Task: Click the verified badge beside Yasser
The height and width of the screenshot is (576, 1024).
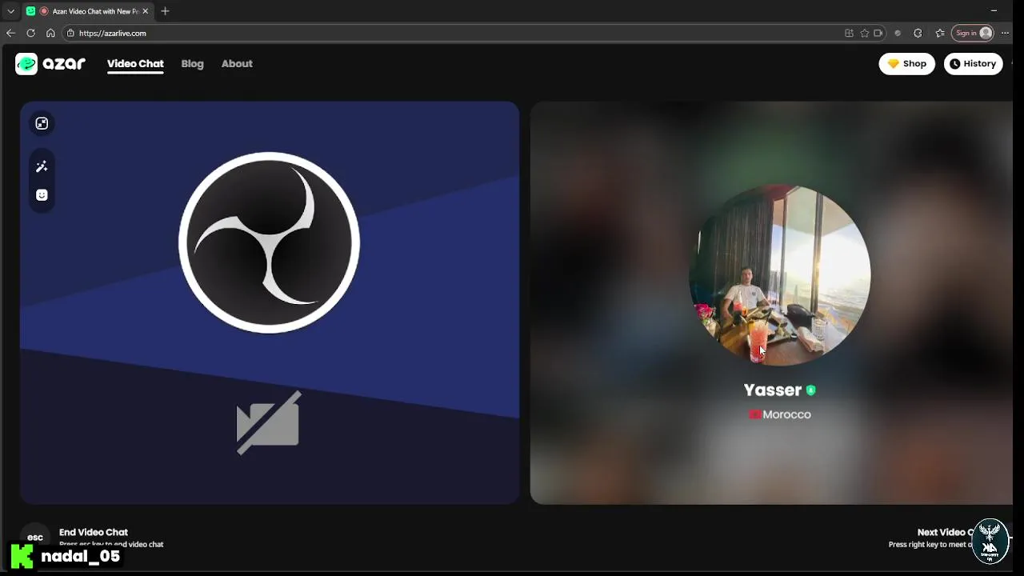Action: click(810, 390)
